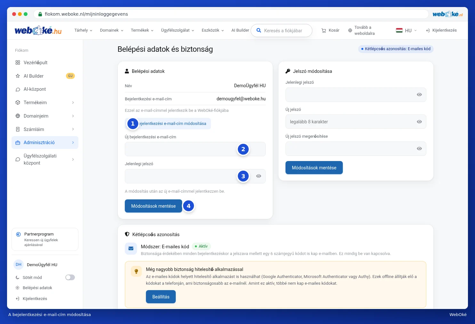Click the Domainjeim globe icon in sidebar

pyautogui.click(x=18, y=116)
